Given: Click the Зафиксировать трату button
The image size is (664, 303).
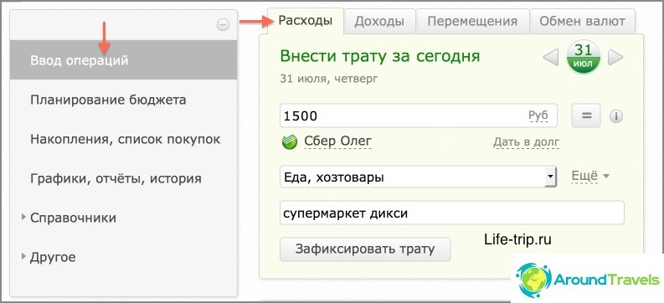Looking at the screenshot, I should [x=365, y=249].
